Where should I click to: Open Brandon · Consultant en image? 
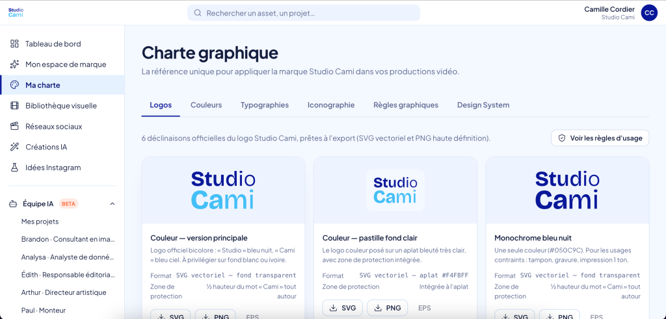click(x=68, y=239)
